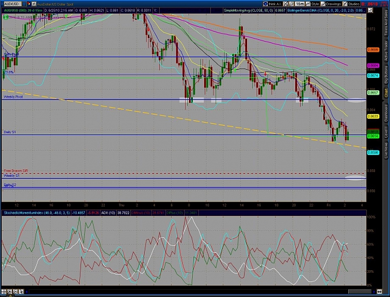Viewport: 390px width, 297px height.
Task: Click the Studies icon
Action: [344, 4]
